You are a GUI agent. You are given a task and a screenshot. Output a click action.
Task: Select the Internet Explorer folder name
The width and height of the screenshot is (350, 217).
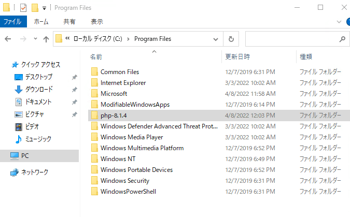[x=123, y=83]
